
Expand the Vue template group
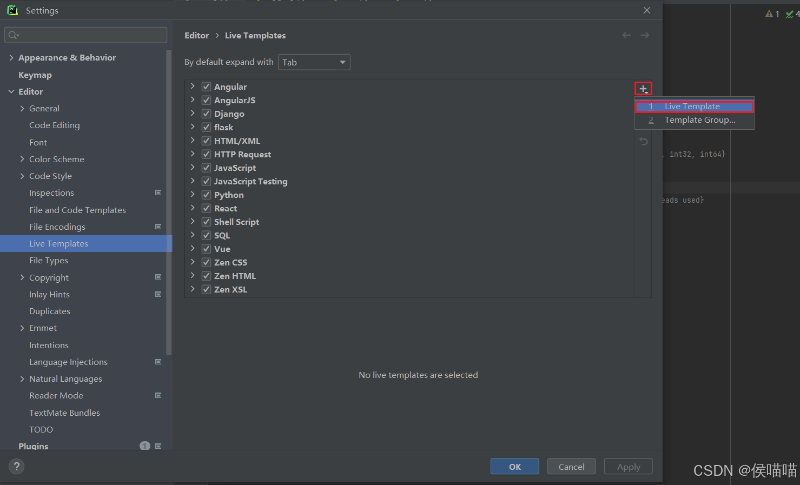click(193, 248)
